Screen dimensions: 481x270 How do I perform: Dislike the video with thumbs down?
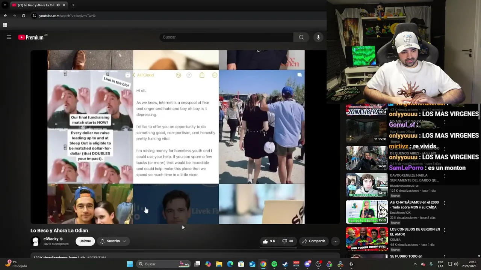(288, 241)
